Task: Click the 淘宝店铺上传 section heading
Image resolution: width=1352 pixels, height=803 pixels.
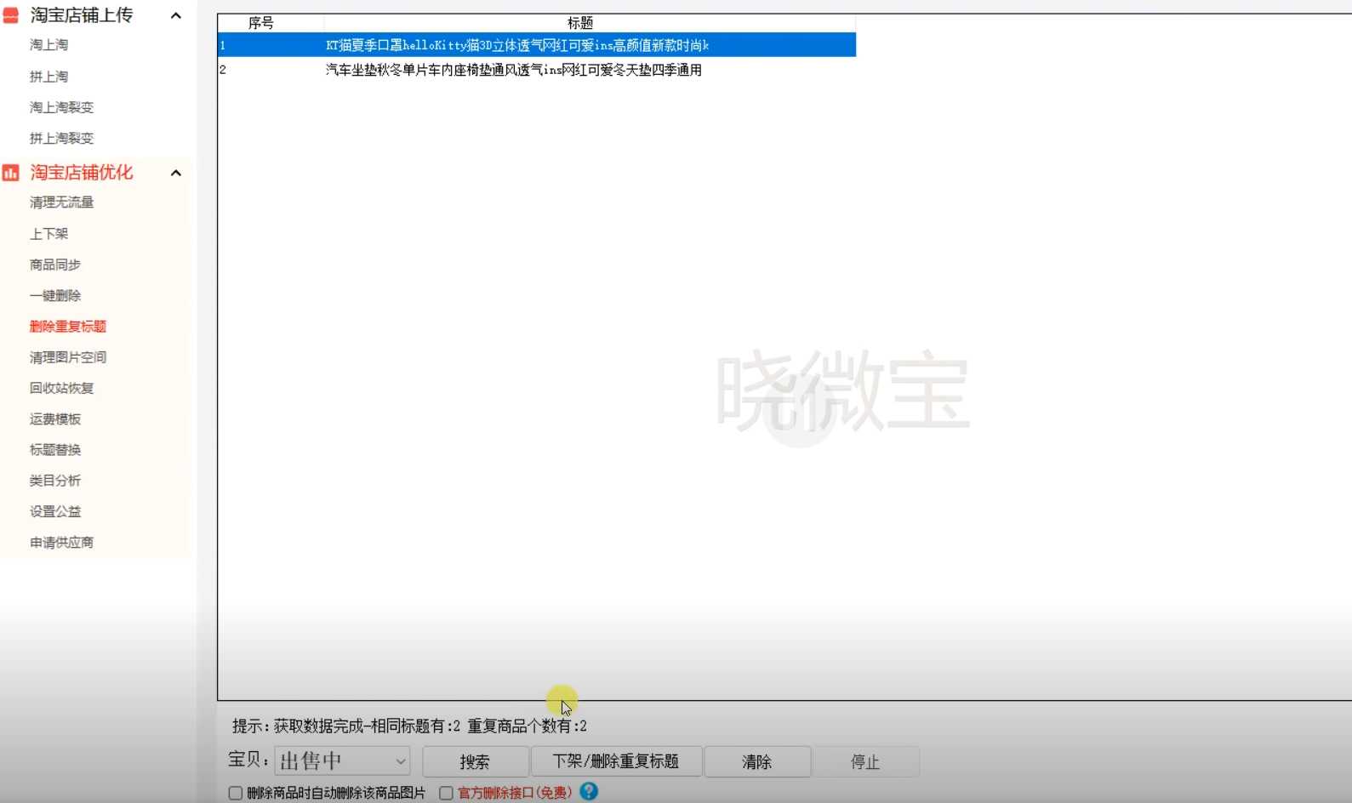Action: pos(82,15)
